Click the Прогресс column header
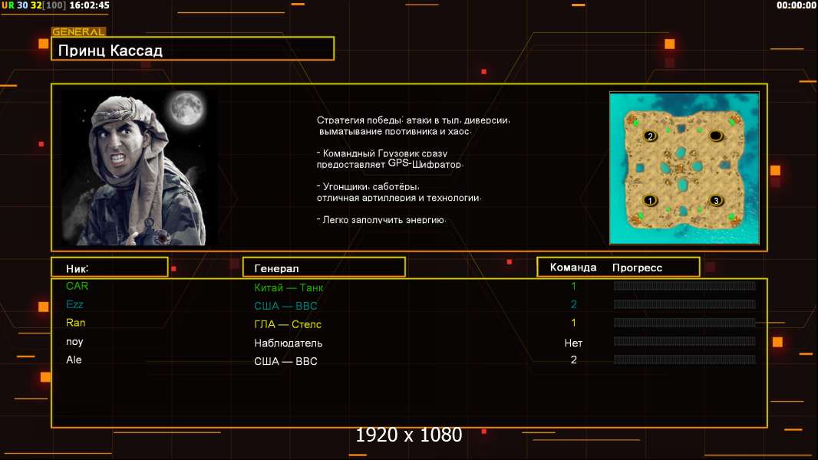 point(637,268)
